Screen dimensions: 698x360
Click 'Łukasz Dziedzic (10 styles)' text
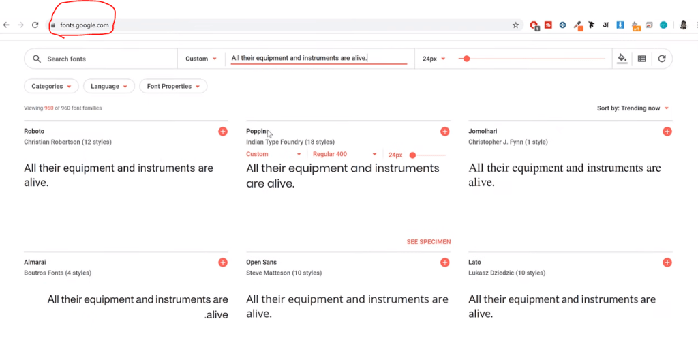click(x=506, y=273)
